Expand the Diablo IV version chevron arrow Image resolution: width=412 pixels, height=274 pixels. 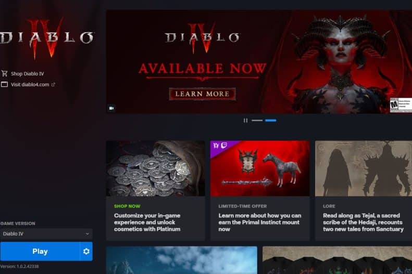tap(87, 233)
